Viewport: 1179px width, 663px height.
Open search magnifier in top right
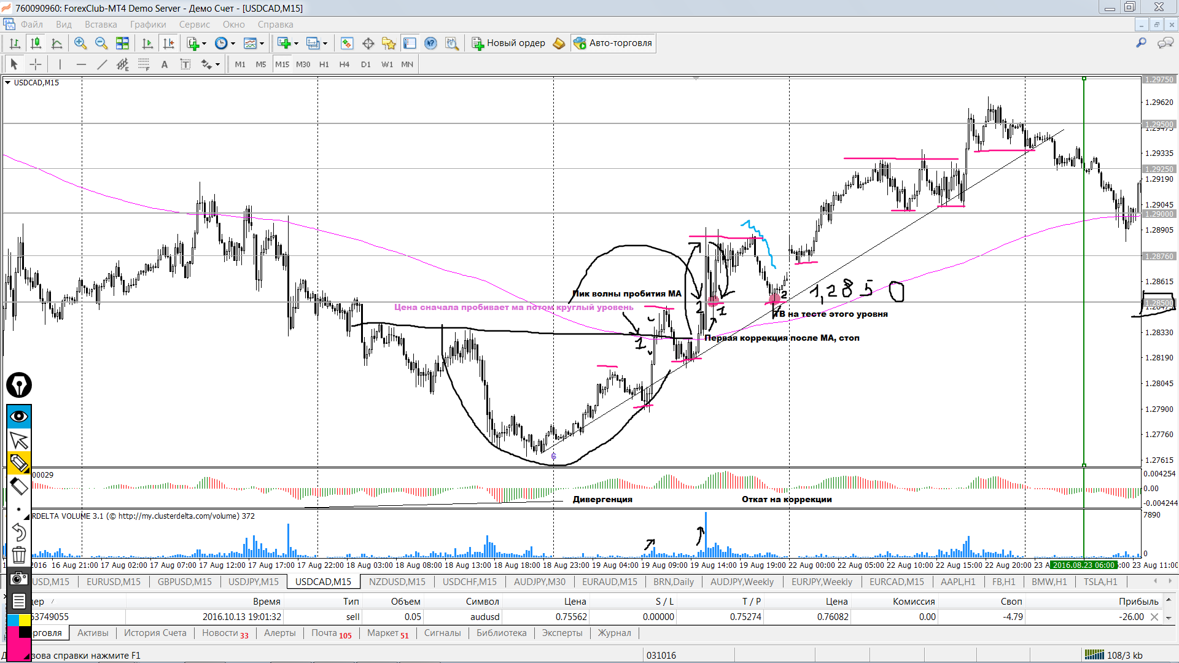1141,43
